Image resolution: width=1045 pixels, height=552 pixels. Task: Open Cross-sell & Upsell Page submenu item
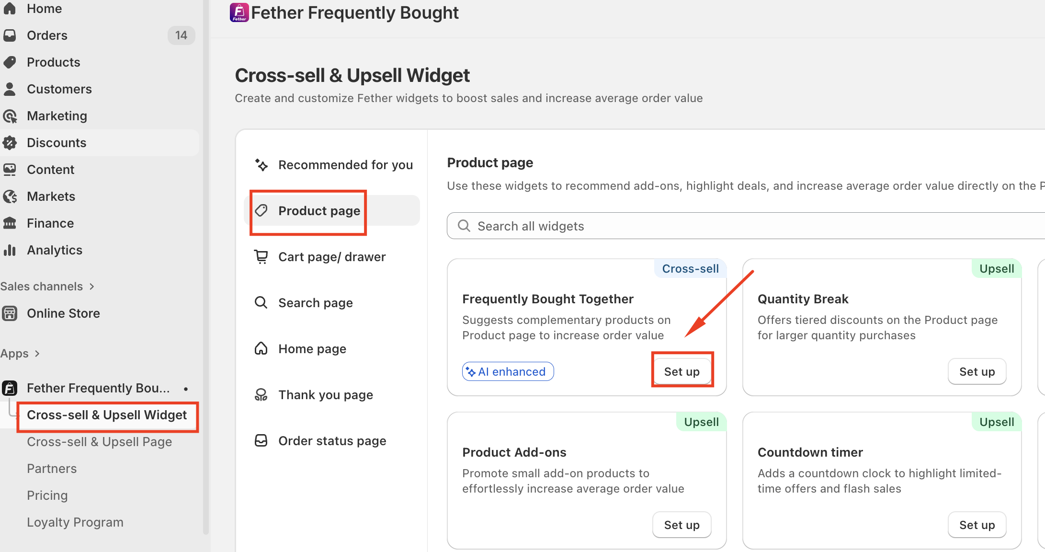[x=99, y=441]
